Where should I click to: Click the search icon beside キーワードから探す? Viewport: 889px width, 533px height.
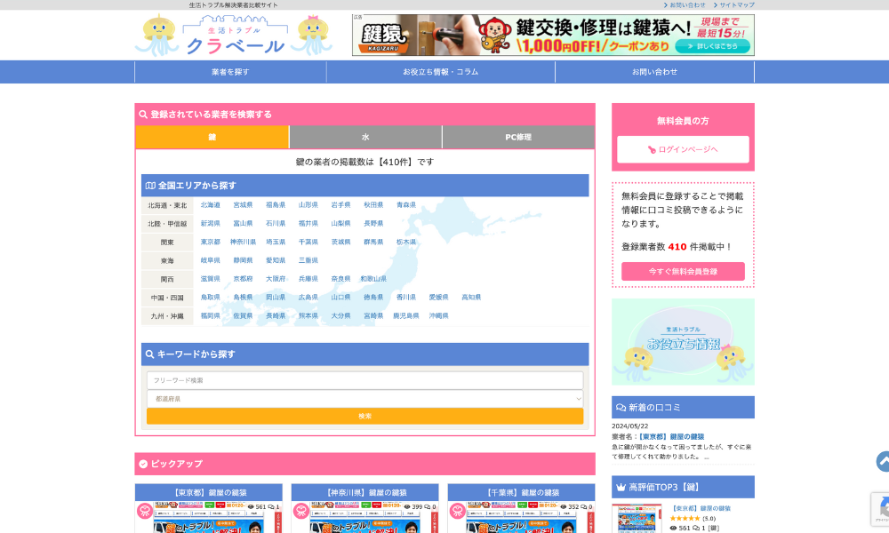(x=150, y=354)
